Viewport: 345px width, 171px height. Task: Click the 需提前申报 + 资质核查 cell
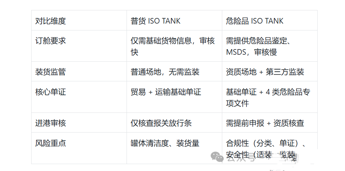pos(265,123)
